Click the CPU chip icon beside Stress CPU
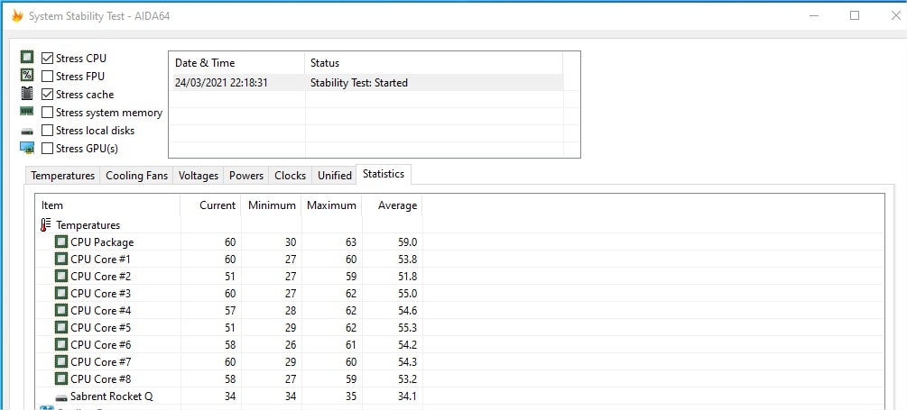This screenshot has height=410, width=907. point(27,58)
